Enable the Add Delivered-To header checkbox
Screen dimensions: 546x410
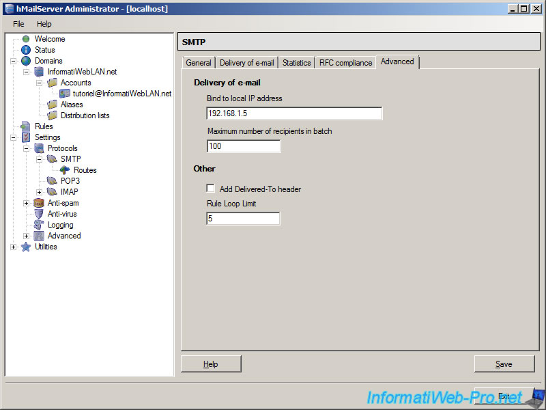tap(211, 189)
